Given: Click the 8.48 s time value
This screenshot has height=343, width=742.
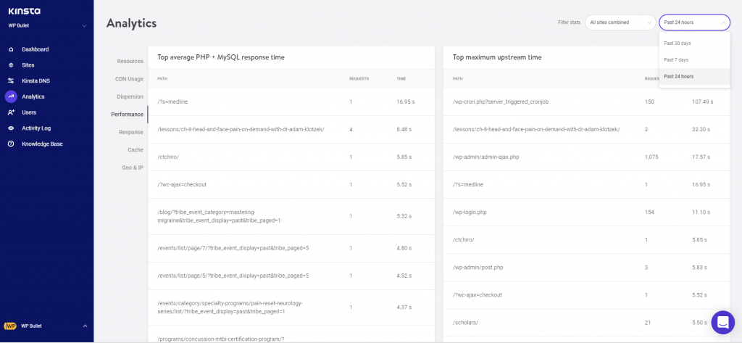Looking at the screenshot, I should pyautogui.click(x=404, y=129).
